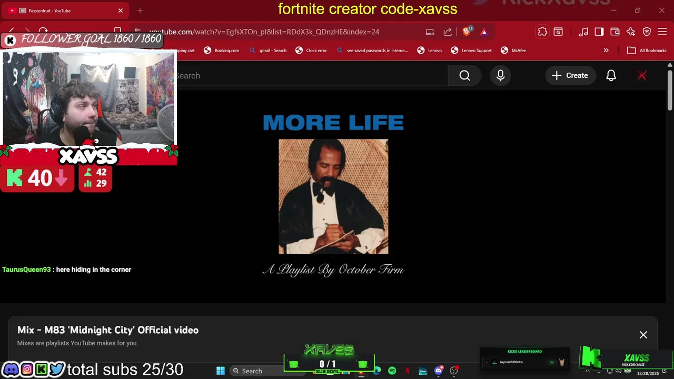Open the Extensions puzzle piece icon
This screenshot has width=674, height=379.
[x=542, y=32]
